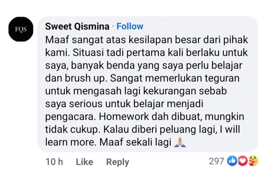
Task: Like this comment
Action: [x=84, y=162]
